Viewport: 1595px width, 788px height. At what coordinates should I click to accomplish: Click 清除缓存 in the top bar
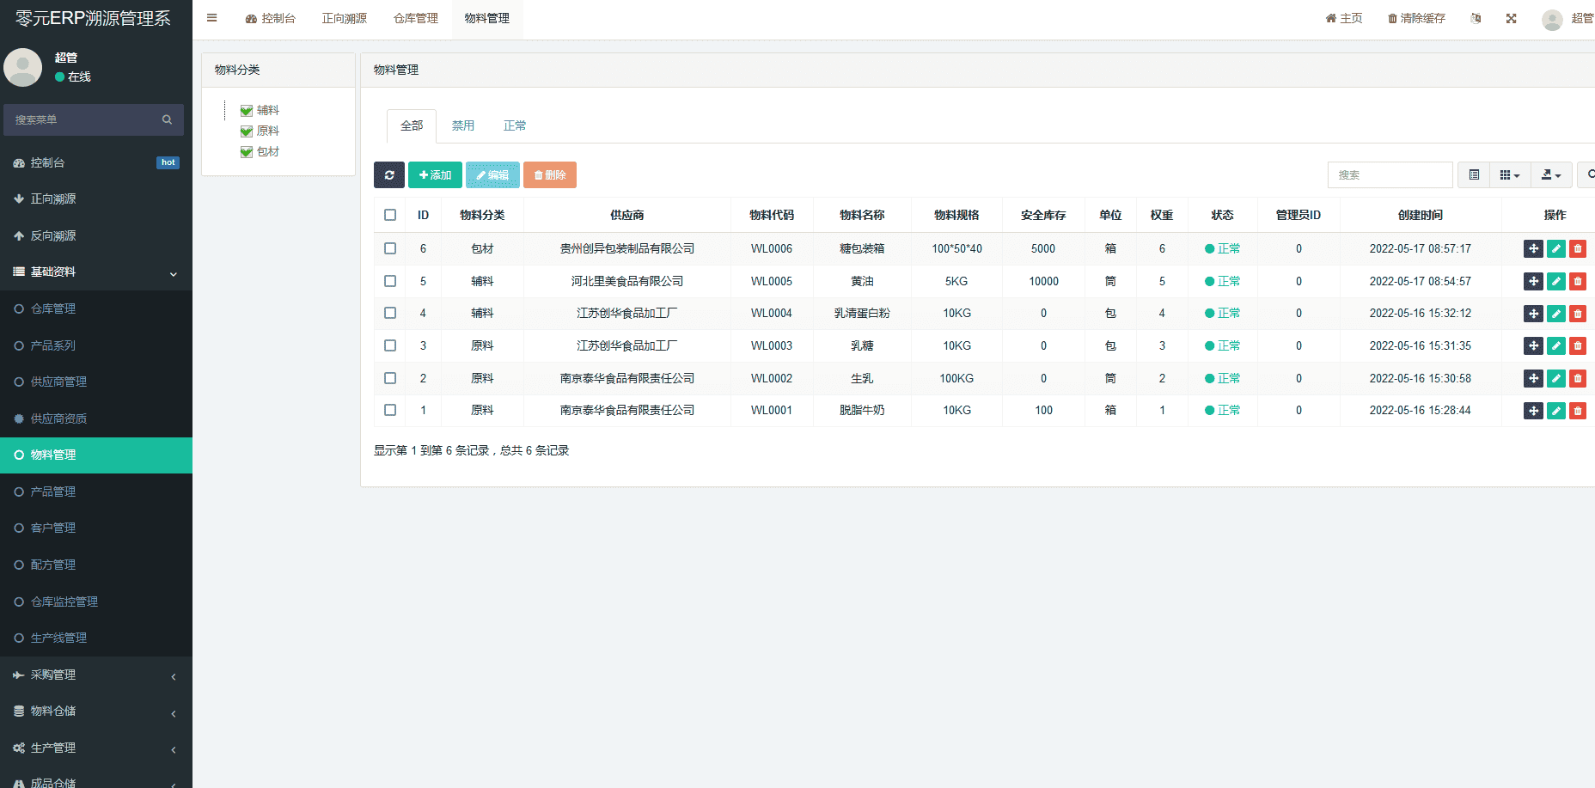pyautogui.click(x=1416, y=18)
